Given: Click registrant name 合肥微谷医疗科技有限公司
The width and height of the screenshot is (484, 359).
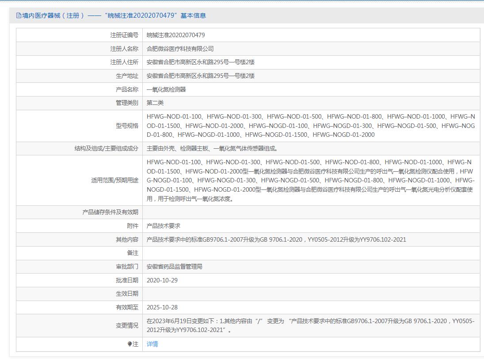Looking at the screenshot, I should click(180, 49).
